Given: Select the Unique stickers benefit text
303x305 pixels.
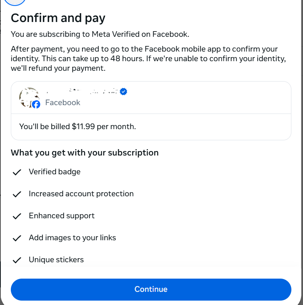Looking at the screenshot, I should 56,260.
